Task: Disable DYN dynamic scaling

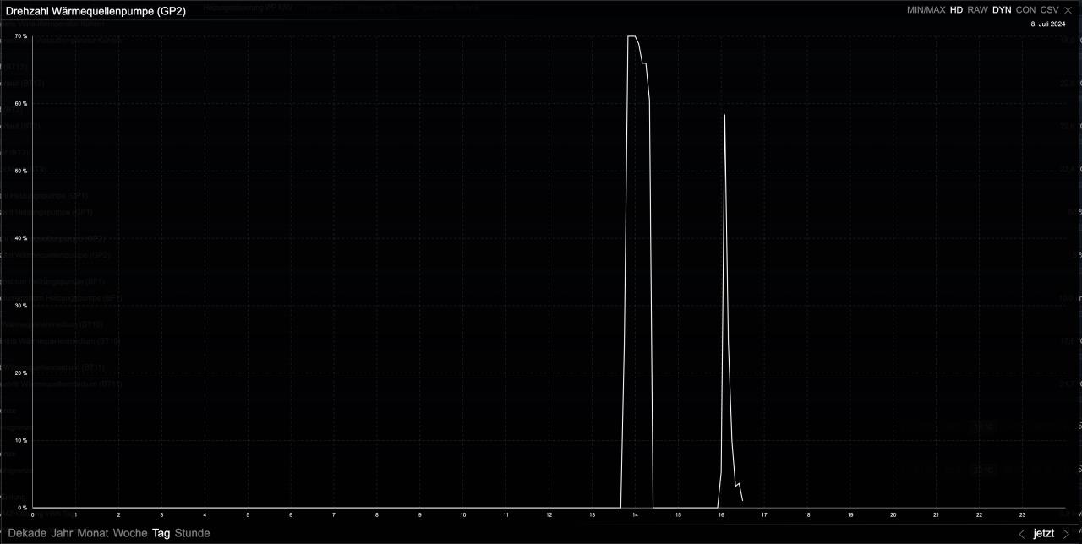Action: click(x=1002, y=9)
